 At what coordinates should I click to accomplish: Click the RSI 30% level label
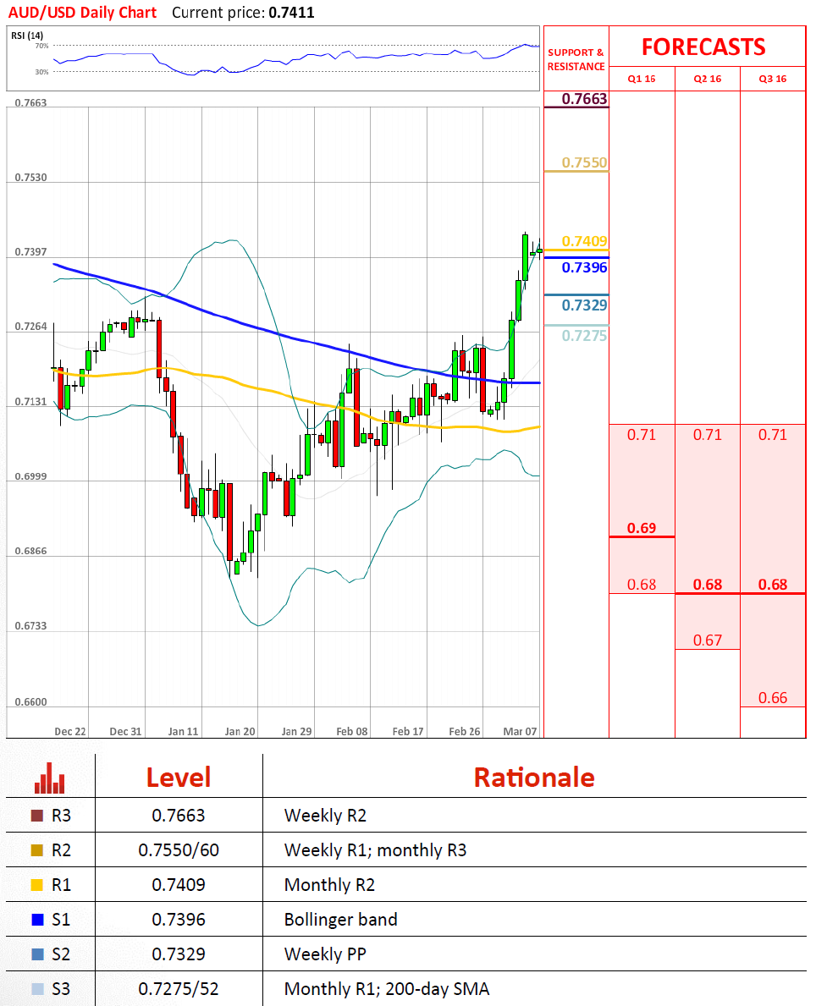click(x=41, y=72)
